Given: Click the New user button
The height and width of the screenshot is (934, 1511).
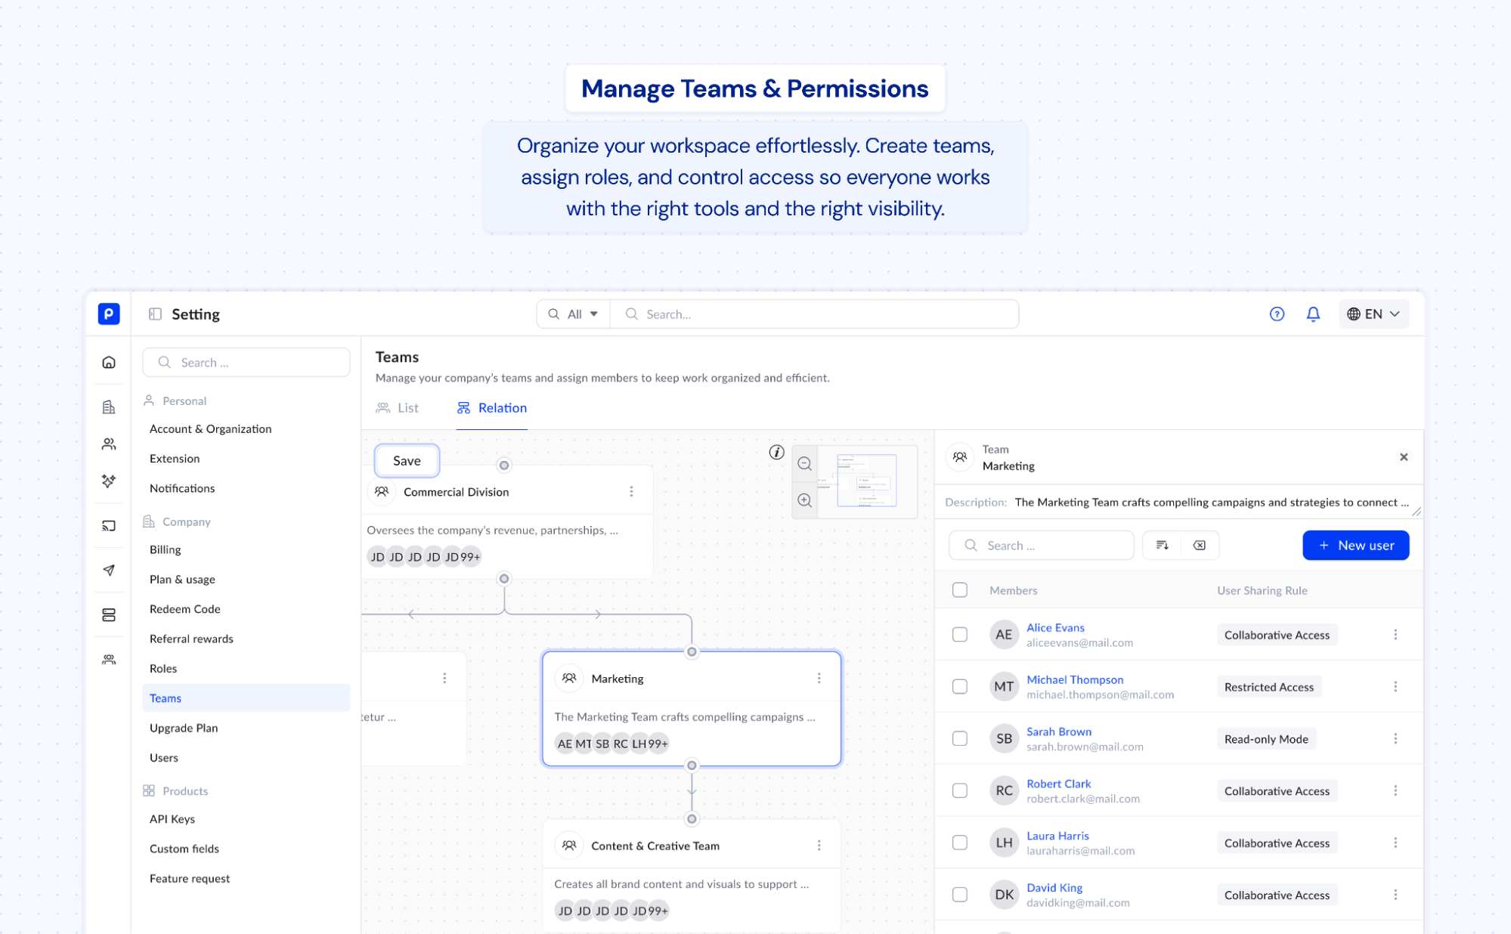Looking at the screenshot, I should tap(1355, 545).
